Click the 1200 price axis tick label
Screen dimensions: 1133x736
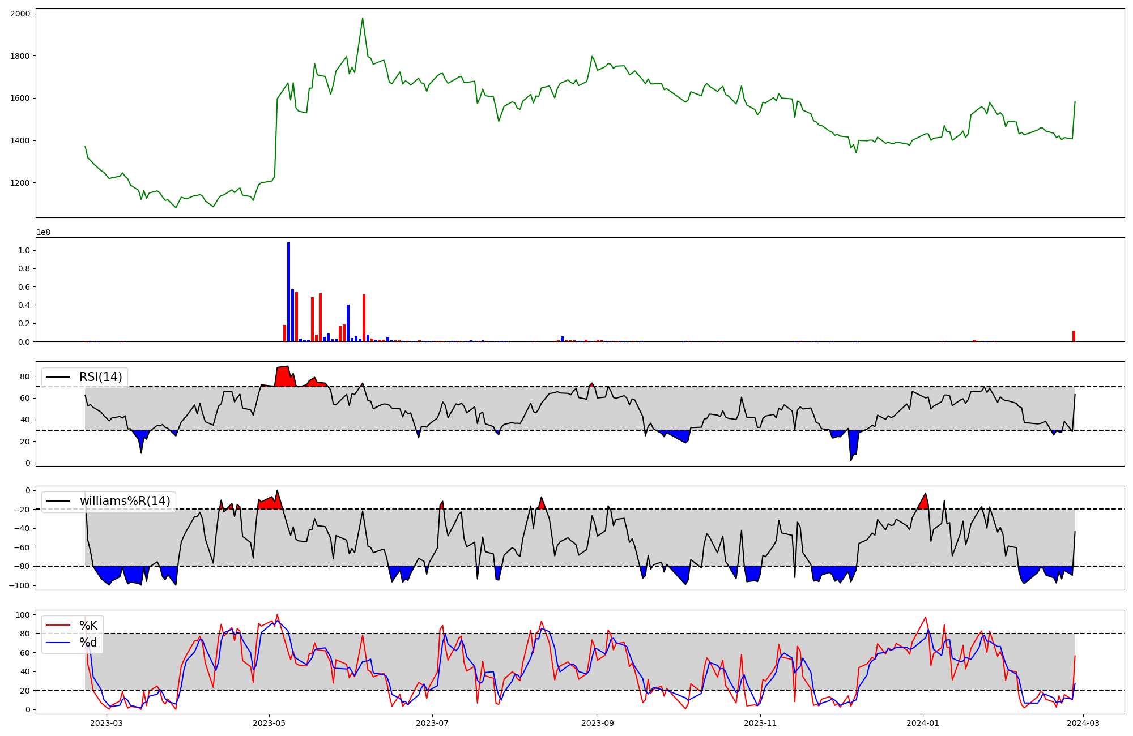point(20,183)
